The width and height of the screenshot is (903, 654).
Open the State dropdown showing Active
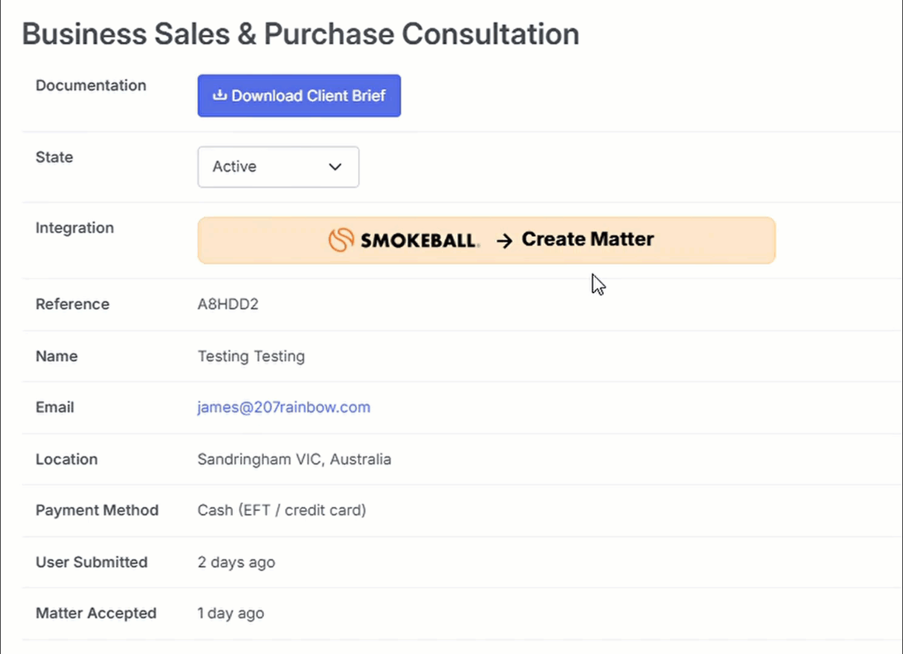pyautogui.click(x=278, y=167)
